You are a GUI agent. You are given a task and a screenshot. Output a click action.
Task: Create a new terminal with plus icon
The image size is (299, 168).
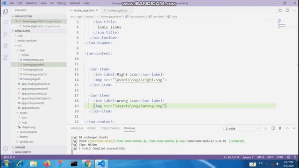tap(266, 128)
